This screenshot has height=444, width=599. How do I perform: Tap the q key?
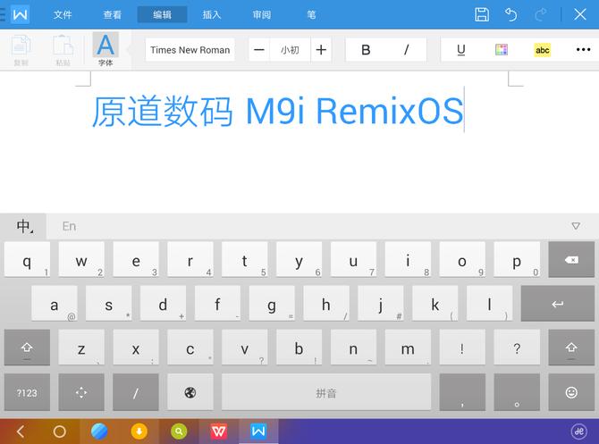[x=27, y=260]
